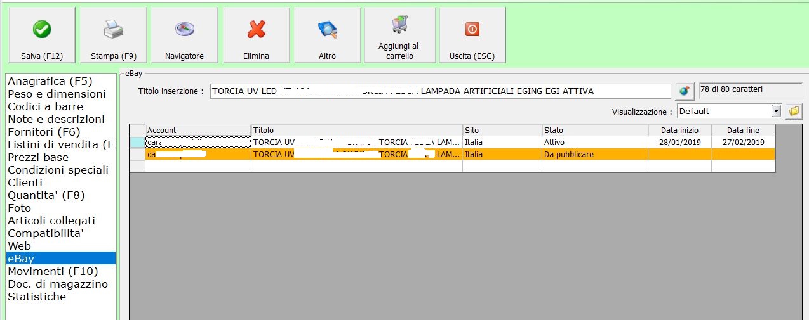Image resolution: width=809 pixels, height=320 pixels.
Task: Click folder icon beside Visualizzazione dropdown
Action: click(x=793, y=112)
